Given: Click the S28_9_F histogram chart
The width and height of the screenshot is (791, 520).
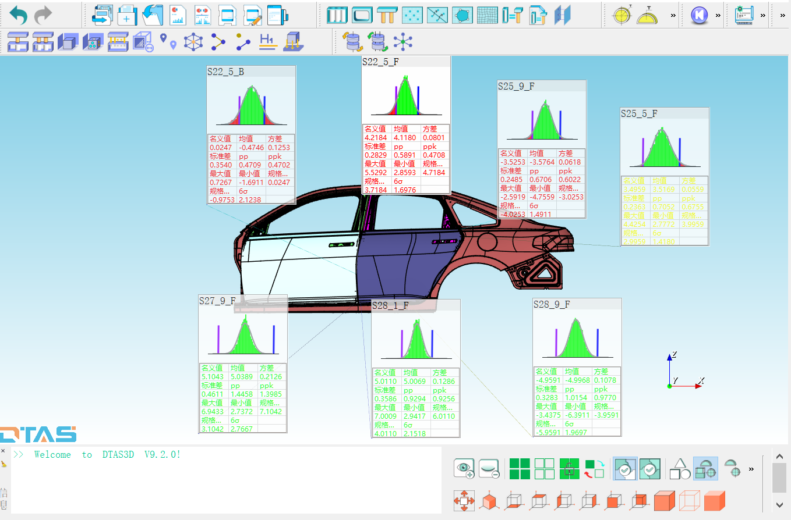Looking at the screenshot, I should [577, 339].
